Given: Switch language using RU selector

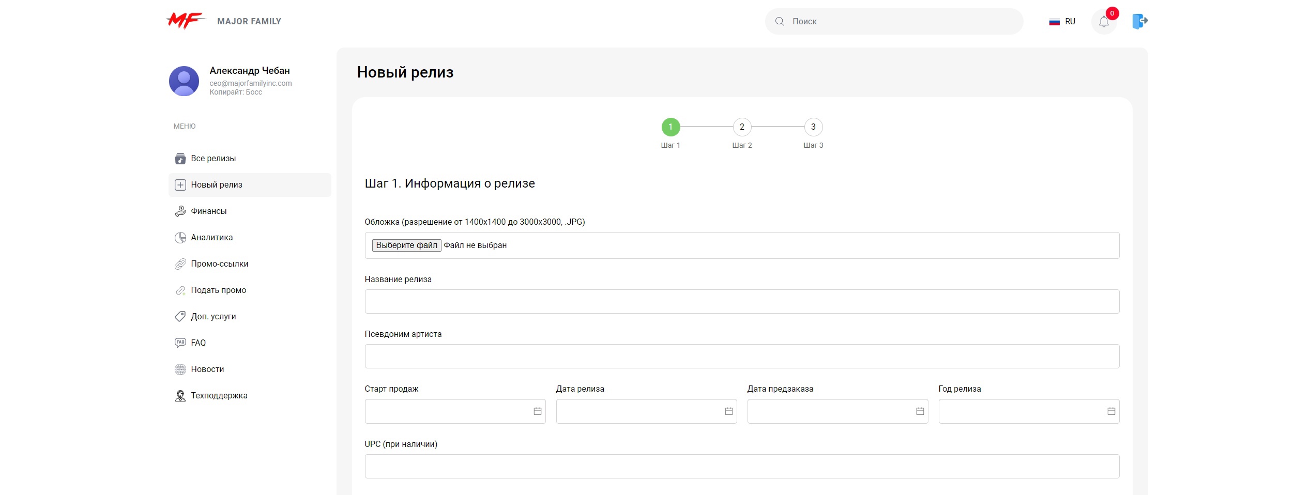Looking at the screenshot, I should tap(1062, 22).
